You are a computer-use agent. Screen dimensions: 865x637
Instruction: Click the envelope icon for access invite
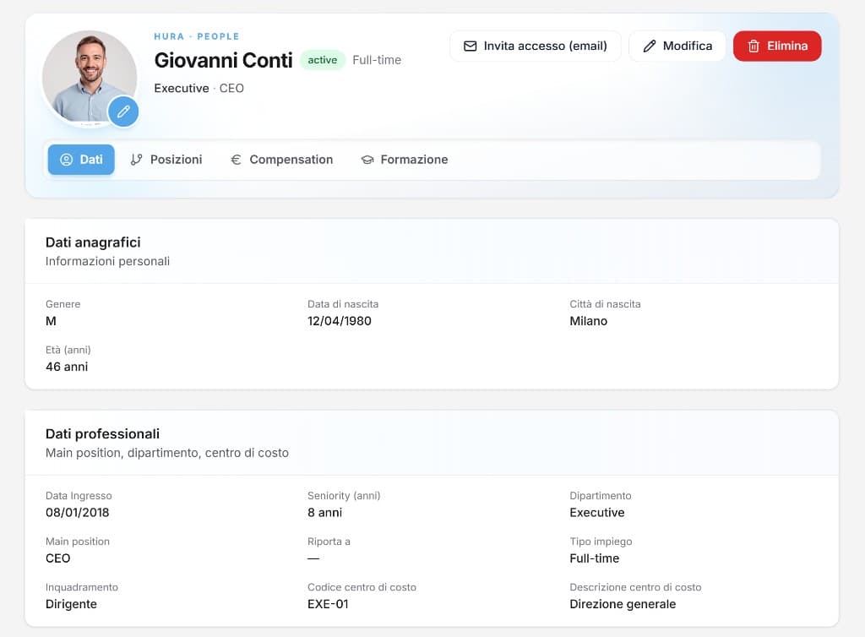pos(471,46)
